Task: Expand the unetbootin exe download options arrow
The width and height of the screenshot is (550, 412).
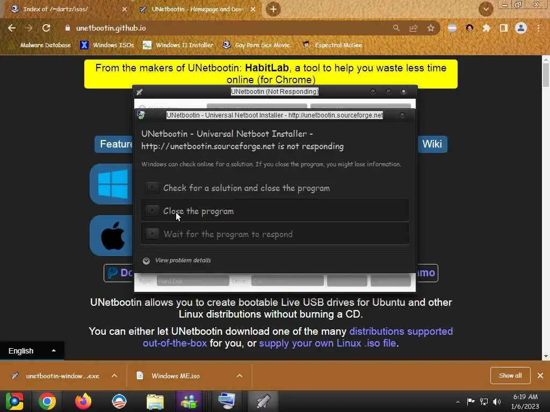Action: 114,376
